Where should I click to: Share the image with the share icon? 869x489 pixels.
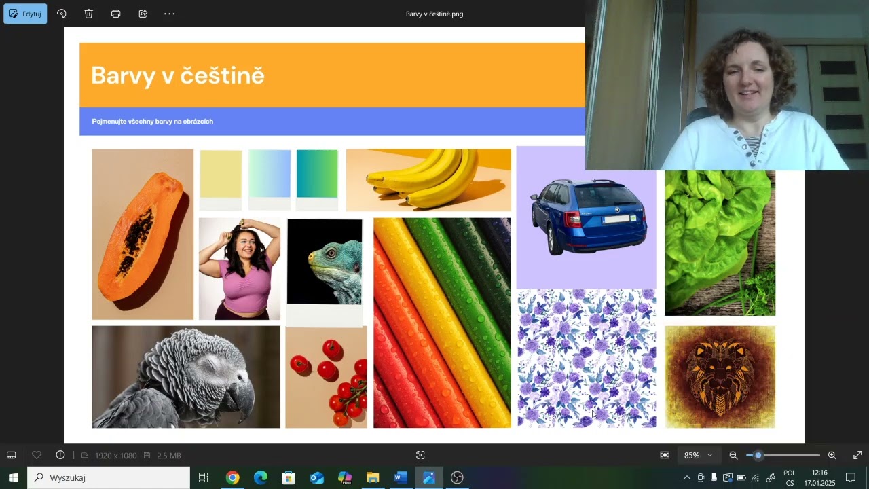[143, 14]
